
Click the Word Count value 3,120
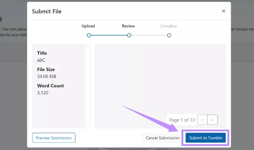(43, 93)
